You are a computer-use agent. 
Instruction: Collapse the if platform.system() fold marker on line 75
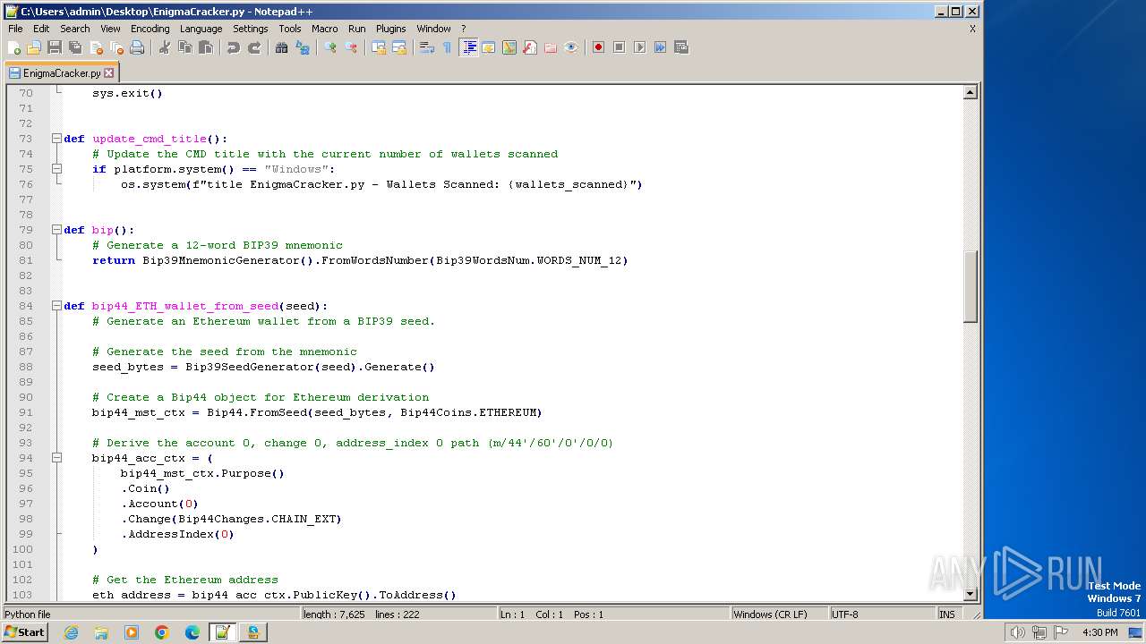point(56,169)
